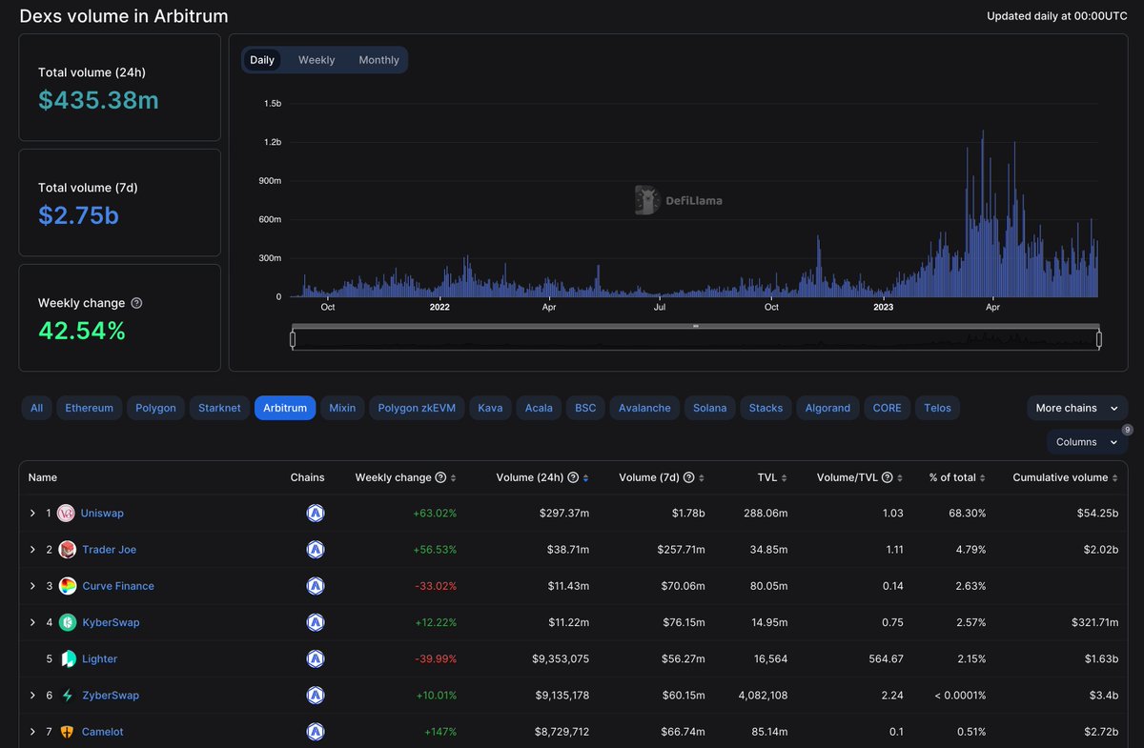Screen dimensions: 1144x748
Task: Open the Columns dropdown
Action: pos(1086,441)
